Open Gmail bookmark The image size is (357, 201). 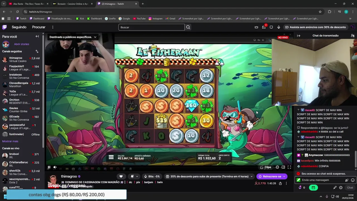[170, 19]
